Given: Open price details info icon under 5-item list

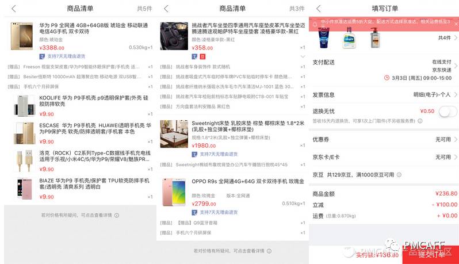Looking at the screenshot, I should (x=117, y=215).
